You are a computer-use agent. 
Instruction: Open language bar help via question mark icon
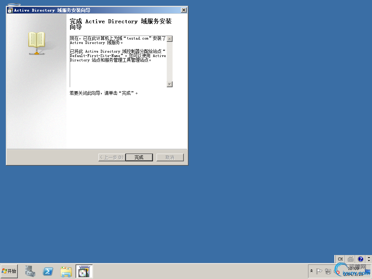click(x=360, y=259)
